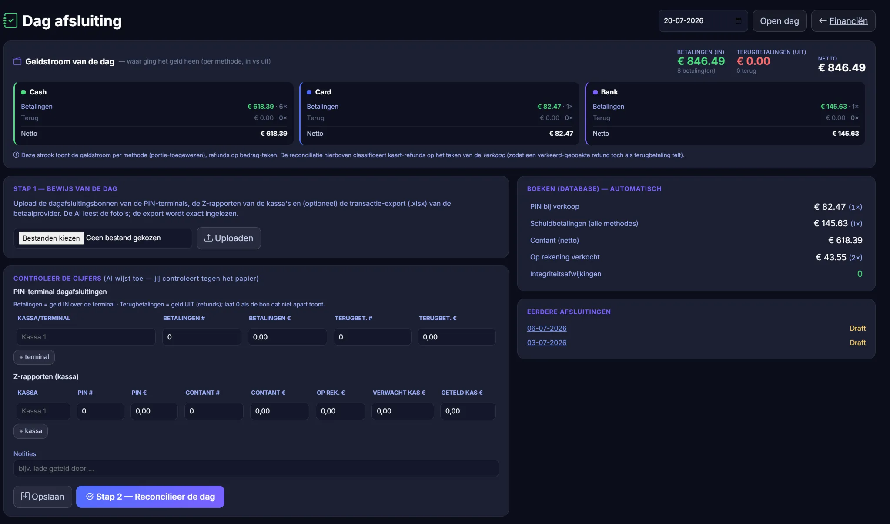This screenshot has width=890, height=524.
Task: Click the Cash Netto amount € 618.39
Action: pyautogui.click(x=274, y=134)
